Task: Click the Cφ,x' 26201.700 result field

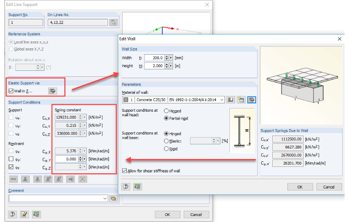Action: 287,163
